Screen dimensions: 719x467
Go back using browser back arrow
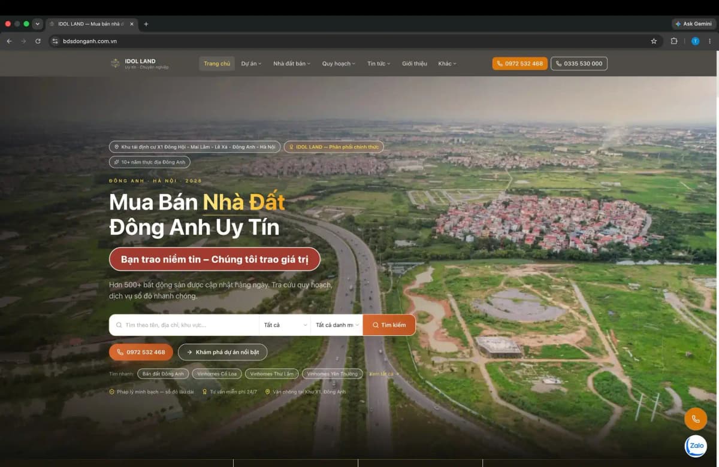[9, 41]
